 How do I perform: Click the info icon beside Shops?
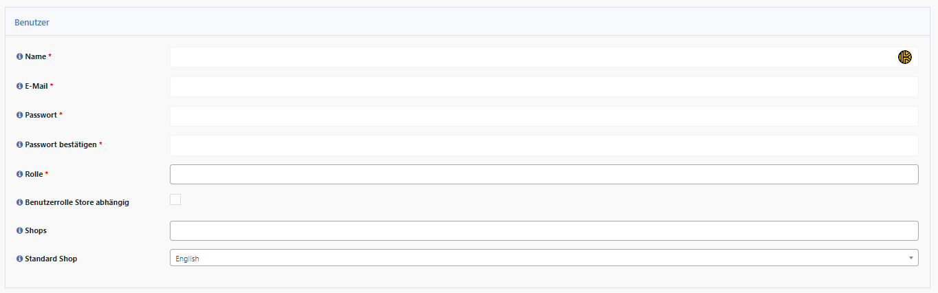[20, 230]
